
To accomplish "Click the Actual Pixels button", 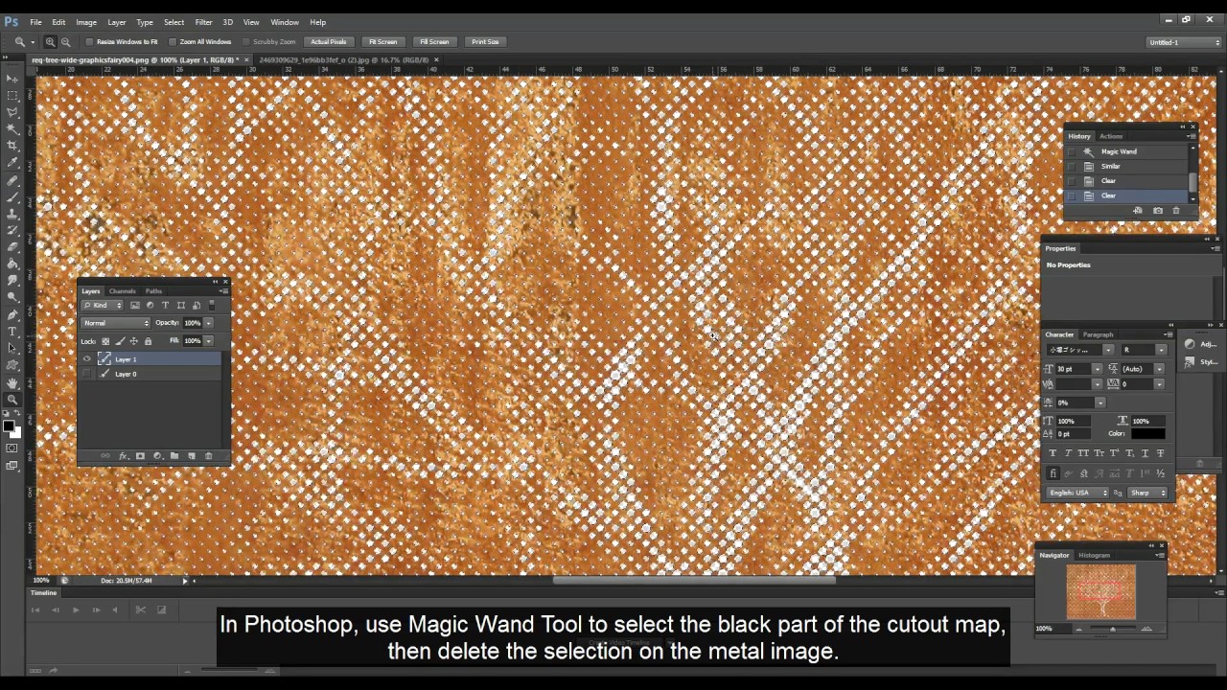I will [328, 42].
